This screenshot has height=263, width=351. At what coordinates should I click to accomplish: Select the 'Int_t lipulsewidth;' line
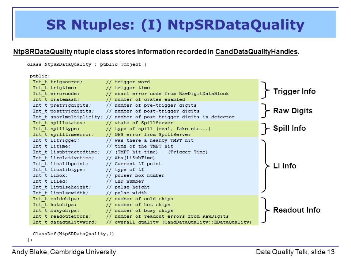[x=61, y=193]
